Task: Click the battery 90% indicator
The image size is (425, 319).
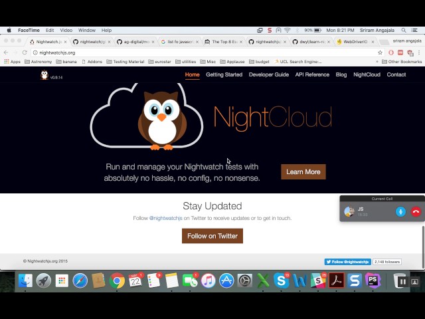Action: (x=313, y=31)
